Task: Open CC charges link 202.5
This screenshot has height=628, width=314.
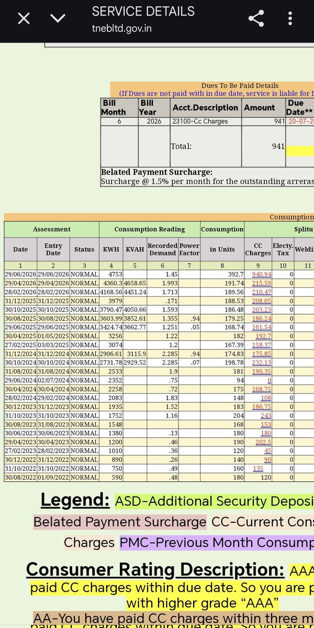Action: pos(263,442)
